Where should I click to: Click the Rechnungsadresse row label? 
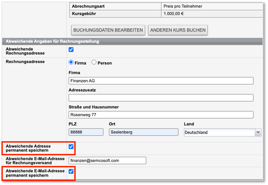point(25,61)
